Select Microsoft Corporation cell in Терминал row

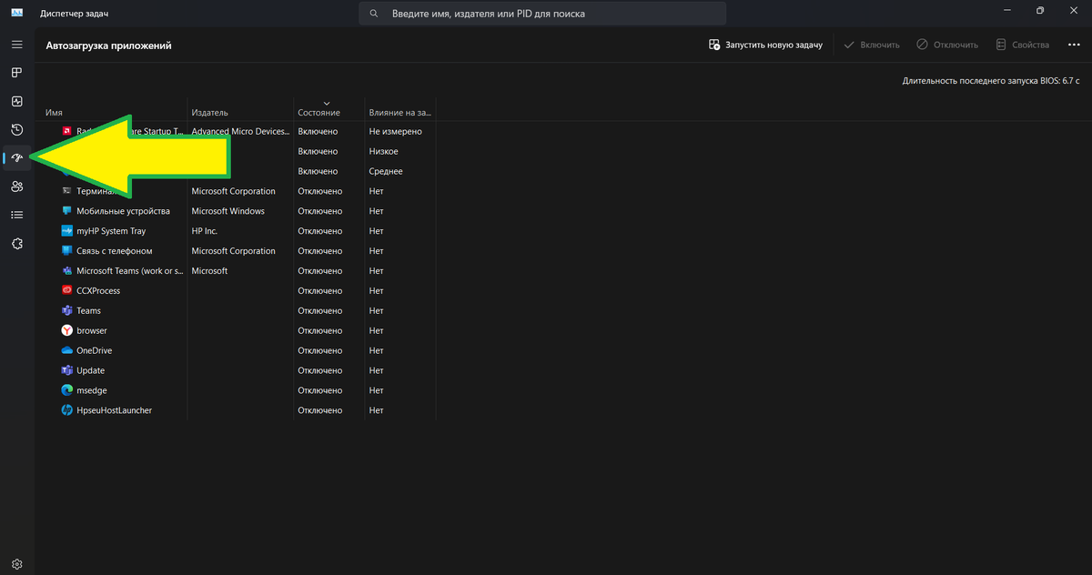point(233,191)
